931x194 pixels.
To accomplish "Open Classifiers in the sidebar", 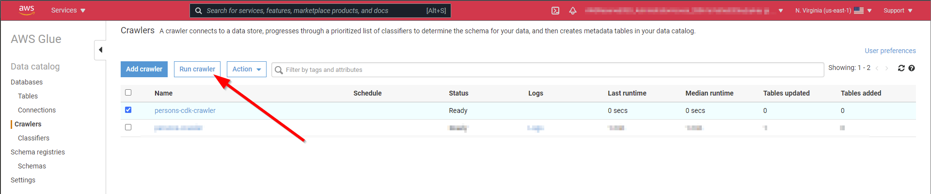I will [x=33, y=138].
